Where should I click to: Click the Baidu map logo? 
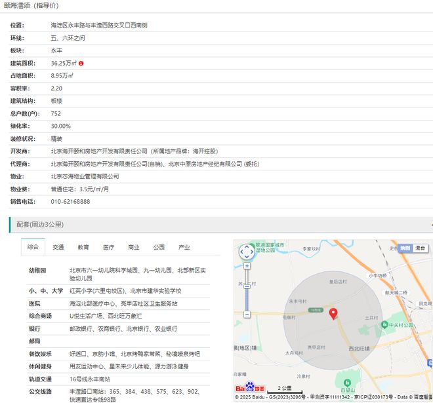249,389
